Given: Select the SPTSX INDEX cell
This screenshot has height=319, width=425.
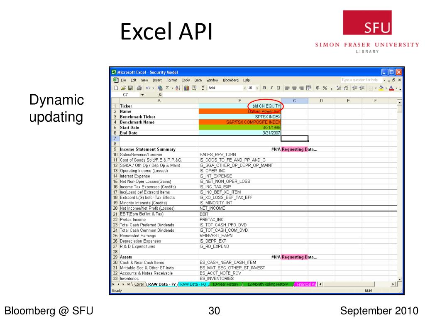Looking at the screenshot, I should pos(240,117).
